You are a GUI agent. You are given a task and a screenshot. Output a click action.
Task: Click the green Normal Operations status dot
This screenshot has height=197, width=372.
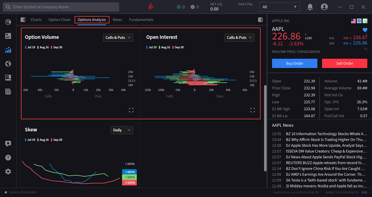[x=6, y=192]
